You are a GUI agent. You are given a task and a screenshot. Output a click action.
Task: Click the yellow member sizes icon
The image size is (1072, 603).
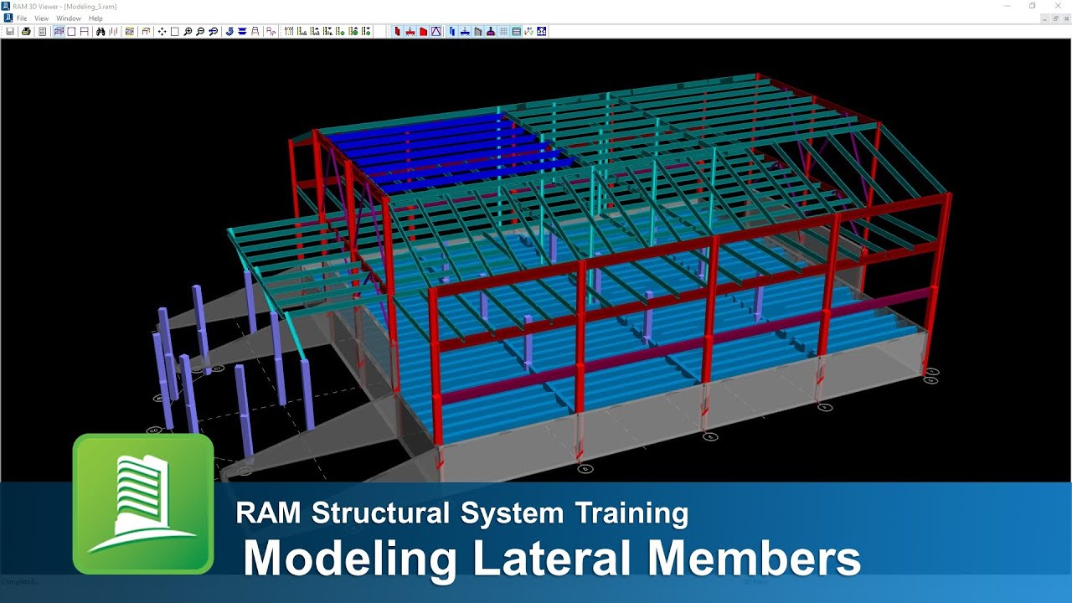tap(301, 32)
